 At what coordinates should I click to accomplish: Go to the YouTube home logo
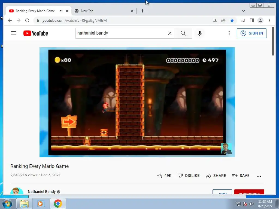36,33
